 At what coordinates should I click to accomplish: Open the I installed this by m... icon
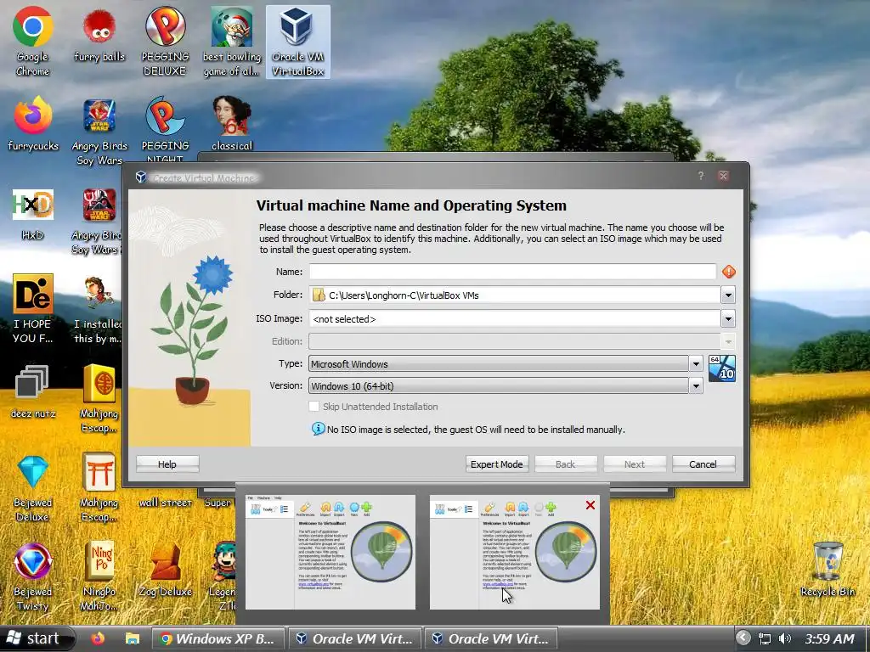[x=99, y=309]
